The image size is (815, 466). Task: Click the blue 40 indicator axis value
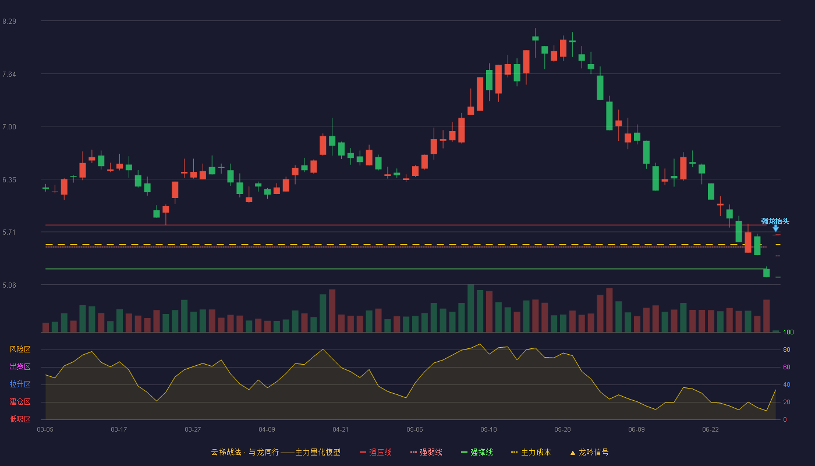click(x=786, y=384)
